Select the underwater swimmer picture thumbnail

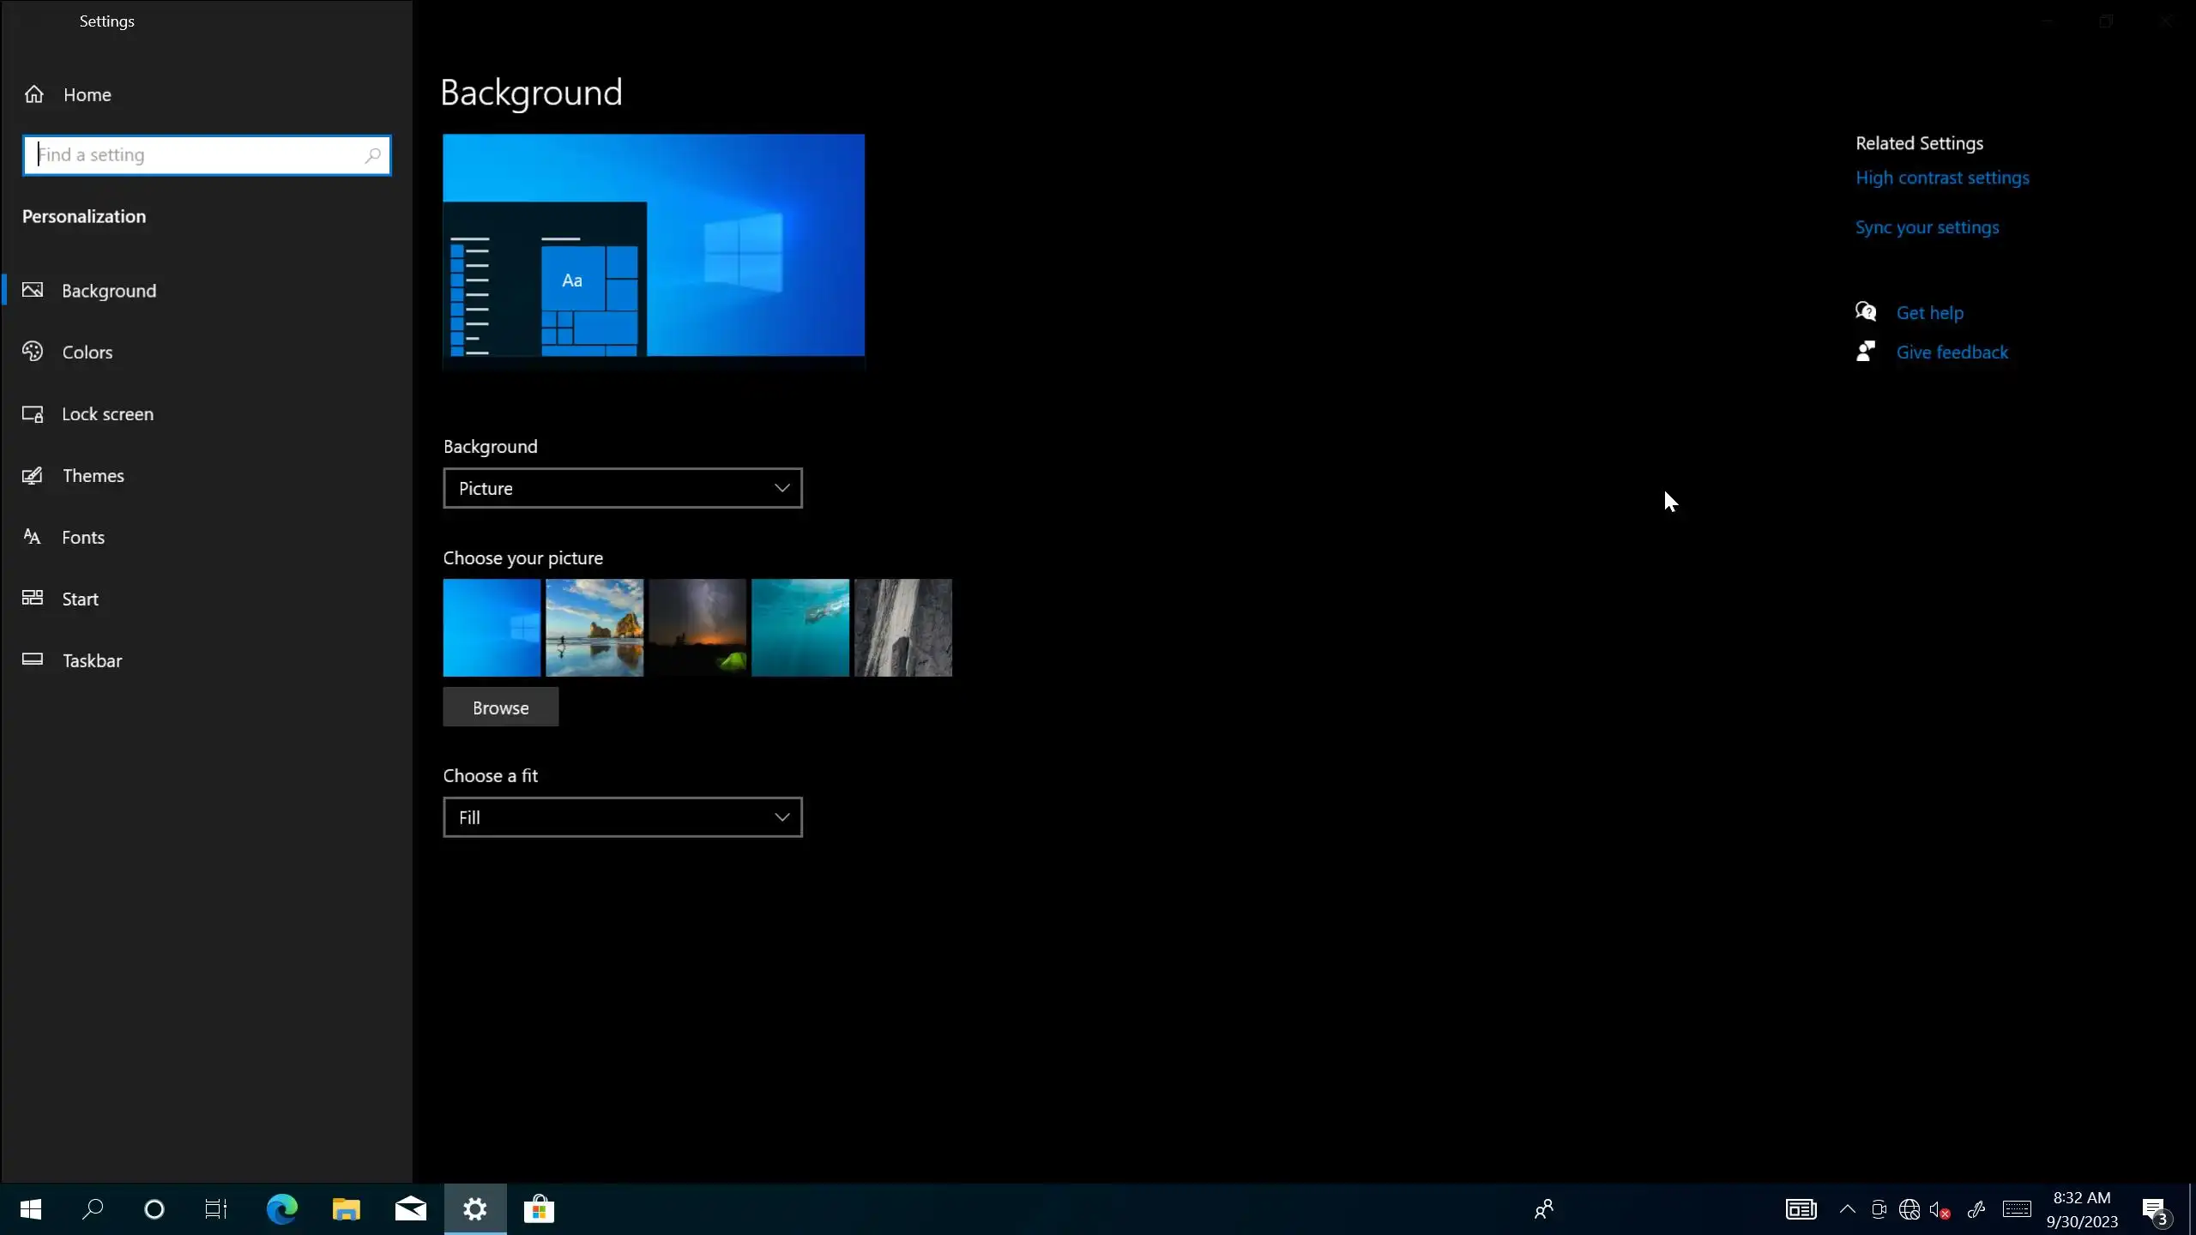800,628
